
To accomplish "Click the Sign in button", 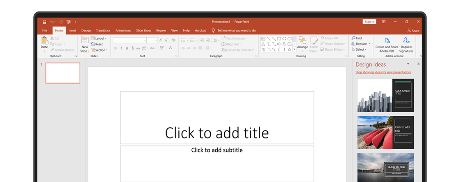I will tap(369, 22).
